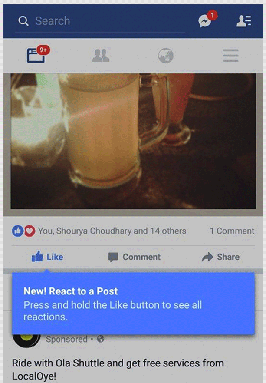Click the public globe icon beside Sponsored
The image size is (266, 383).
pos(101,339)
